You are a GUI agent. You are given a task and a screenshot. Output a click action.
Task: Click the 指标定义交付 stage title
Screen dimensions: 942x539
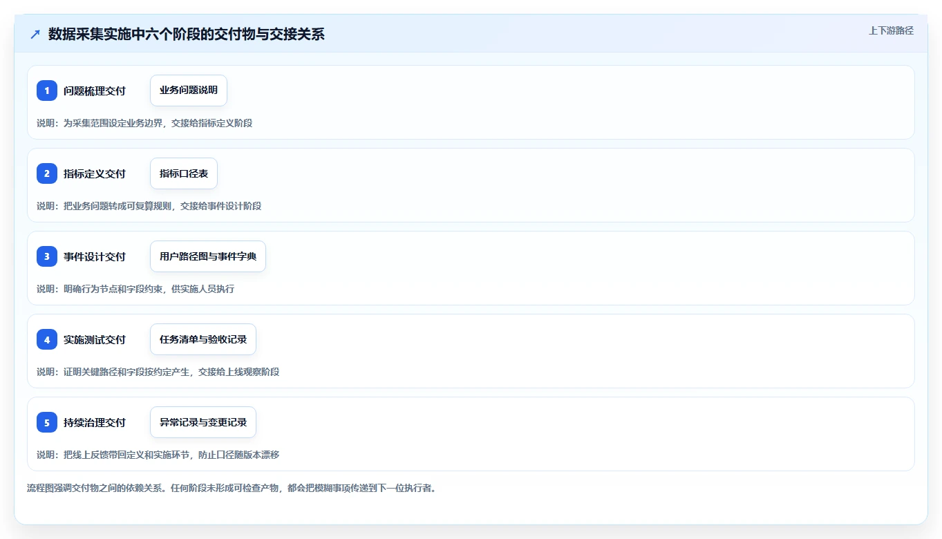[95, 173]
